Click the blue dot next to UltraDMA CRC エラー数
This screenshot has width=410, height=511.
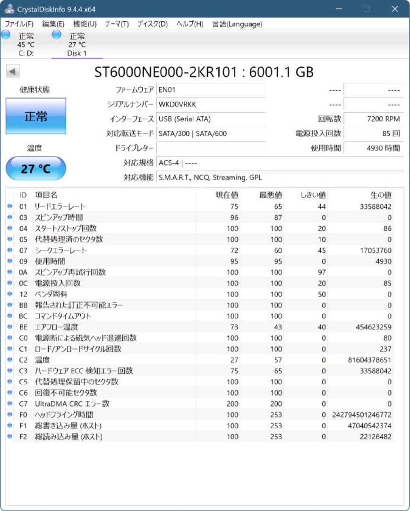10,404
